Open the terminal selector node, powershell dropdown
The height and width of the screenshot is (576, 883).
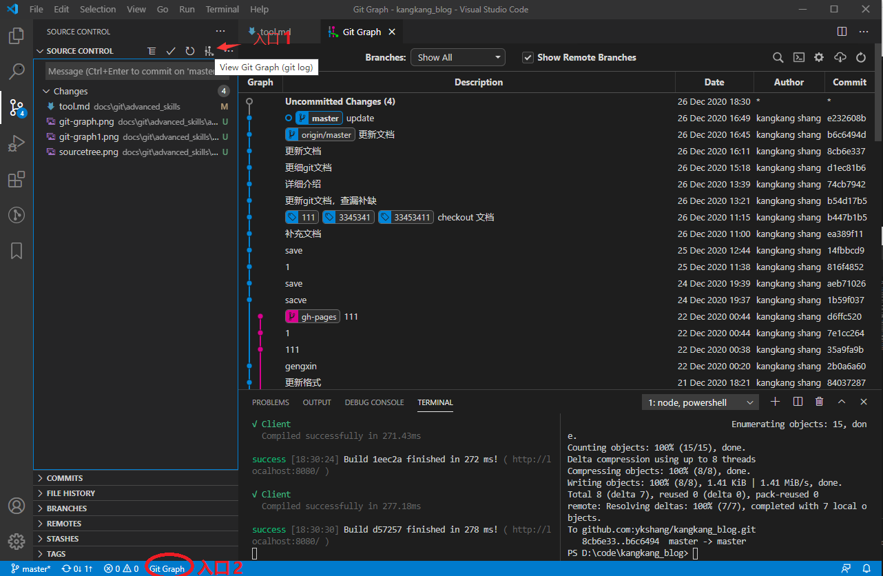tap(700, 402)
